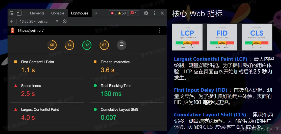Select the 66 performance score gauge

[x=52, y=45]
